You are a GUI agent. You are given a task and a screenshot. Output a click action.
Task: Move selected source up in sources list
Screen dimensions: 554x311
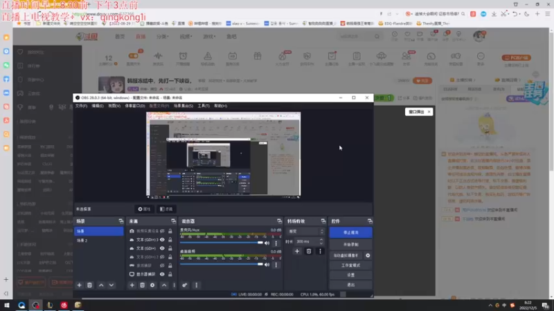coord(164,285)
